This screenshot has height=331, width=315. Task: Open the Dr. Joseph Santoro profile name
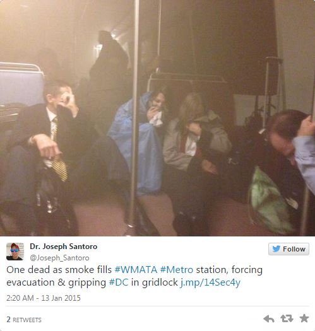[63, 247]
